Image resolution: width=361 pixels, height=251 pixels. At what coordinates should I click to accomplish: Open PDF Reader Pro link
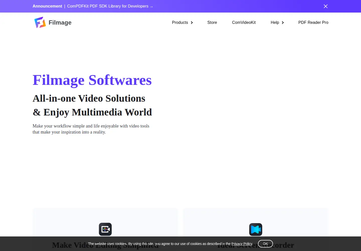tap(313, 22)
